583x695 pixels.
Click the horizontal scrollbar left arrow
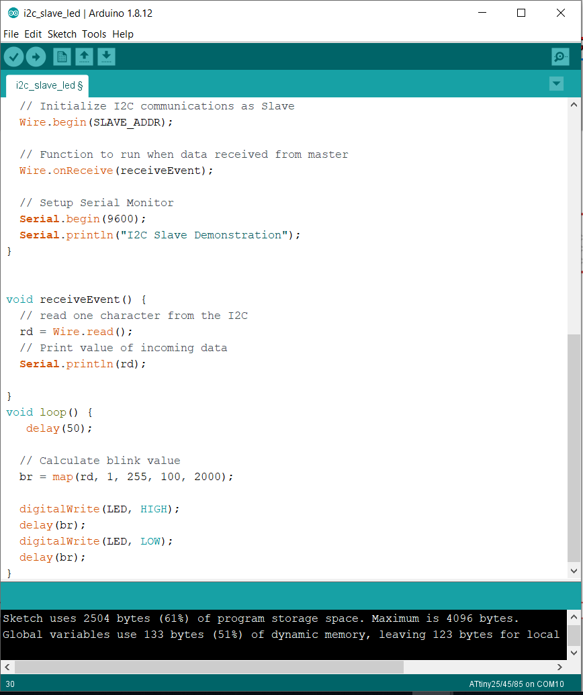coord(7,667)
